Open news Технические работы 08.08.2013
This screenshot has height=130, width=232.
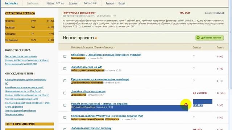click(21, 64)
